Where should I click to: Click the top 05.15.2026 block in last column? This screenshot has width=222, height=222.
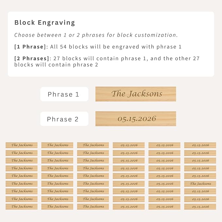click(x=200, y=145)
